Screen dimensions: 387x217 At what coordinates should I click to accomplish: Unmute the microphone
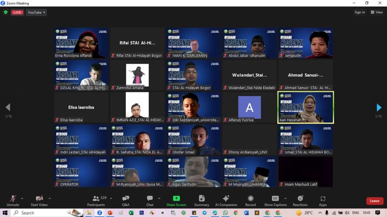(x=13, y=200)
